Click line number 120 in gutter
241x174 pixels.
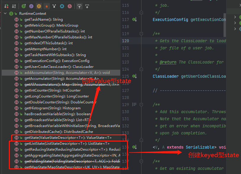126,41
